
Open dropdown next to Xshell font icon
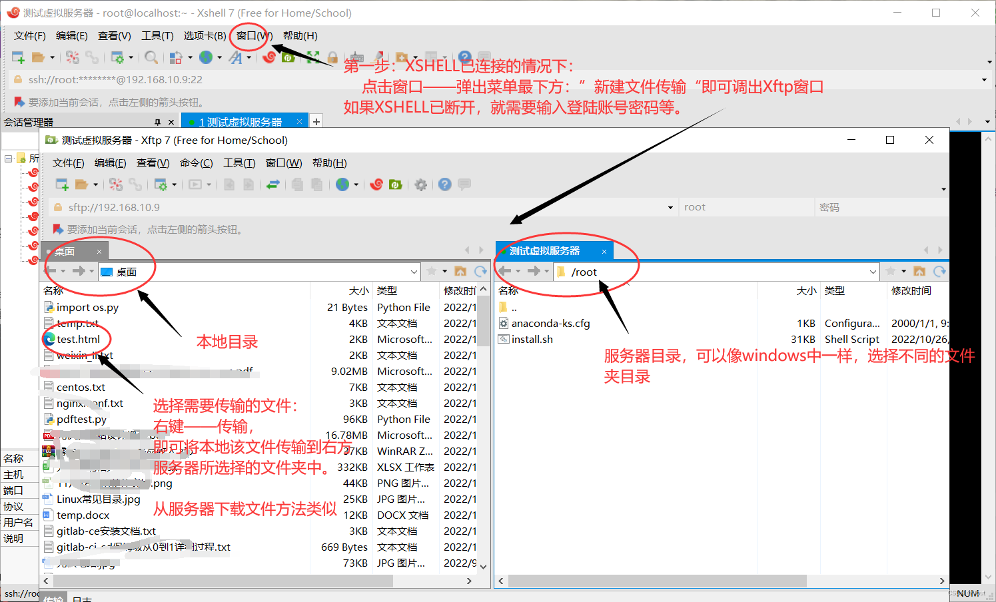click(249, 57)
